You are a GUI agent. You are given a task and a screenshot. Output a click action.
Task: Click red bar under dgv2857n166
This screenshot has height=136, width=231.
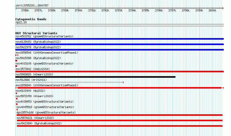click(119, 115)
